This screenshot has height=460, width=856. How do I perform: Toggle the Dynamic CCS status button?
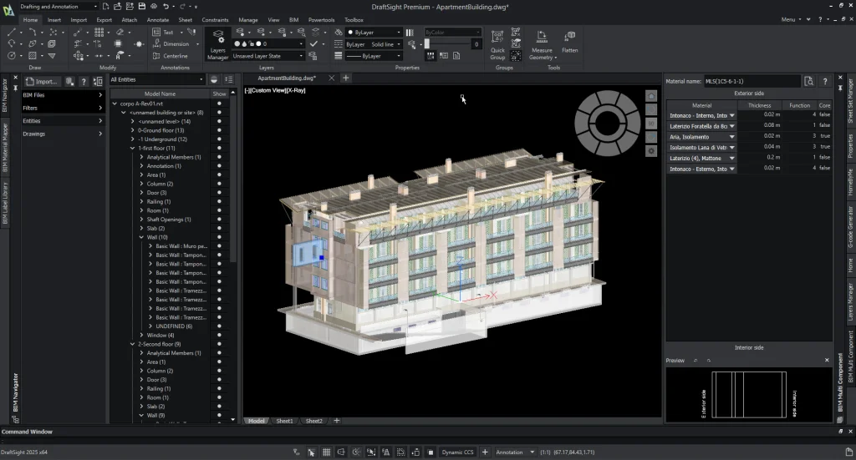(x=457, y=452)
